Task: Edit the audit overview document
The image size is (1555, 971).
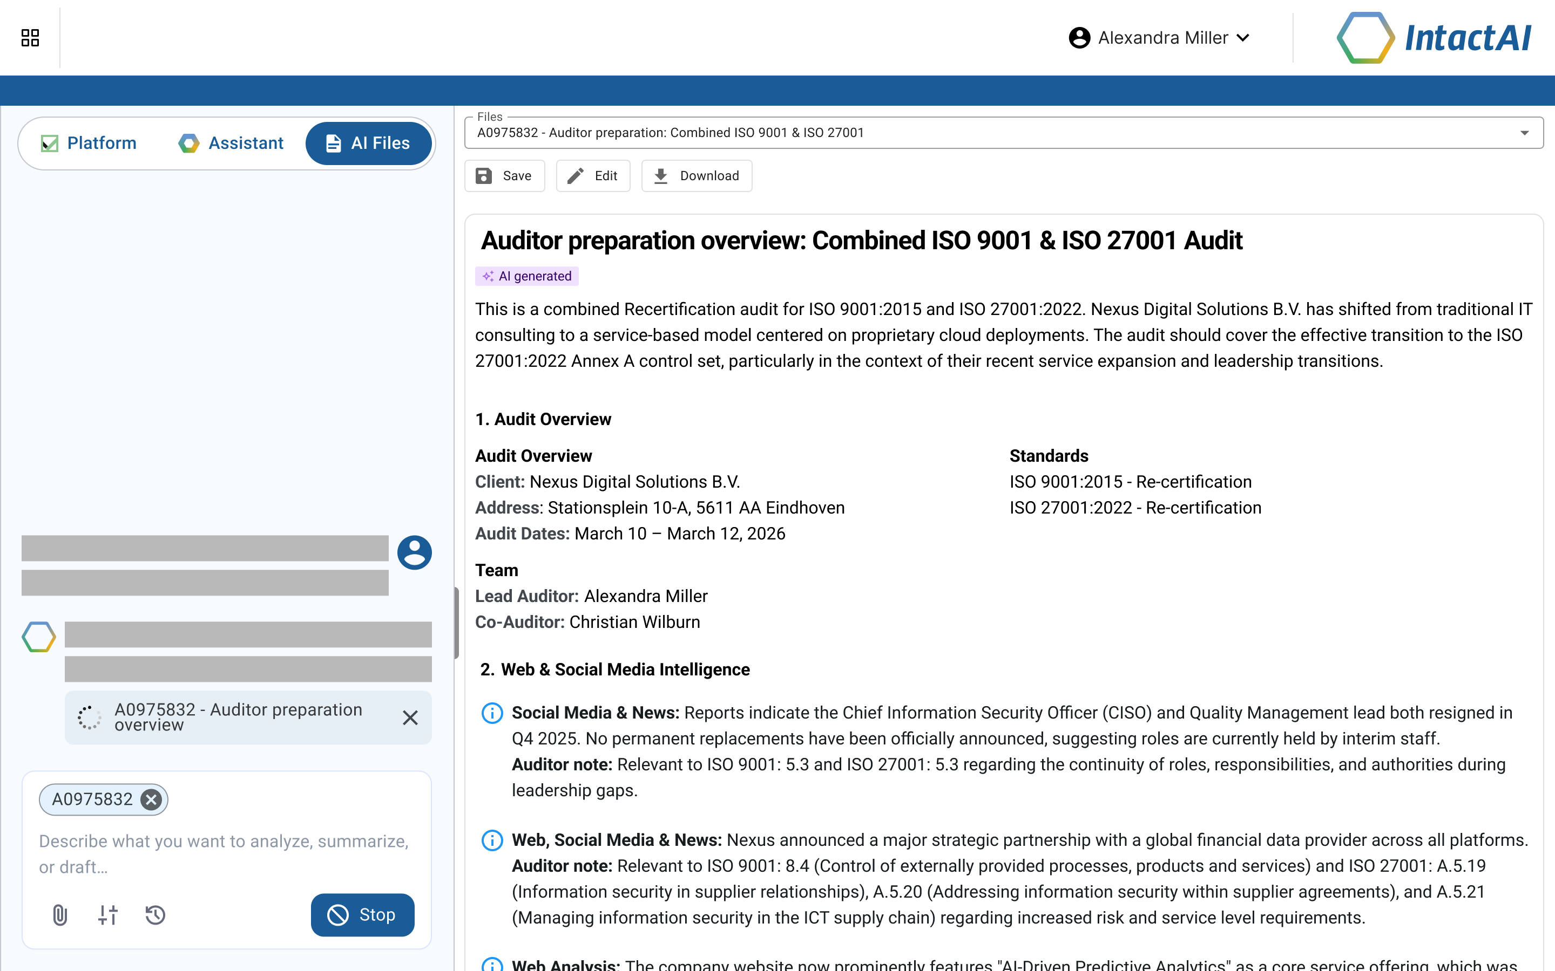Action: click(592, 175)
